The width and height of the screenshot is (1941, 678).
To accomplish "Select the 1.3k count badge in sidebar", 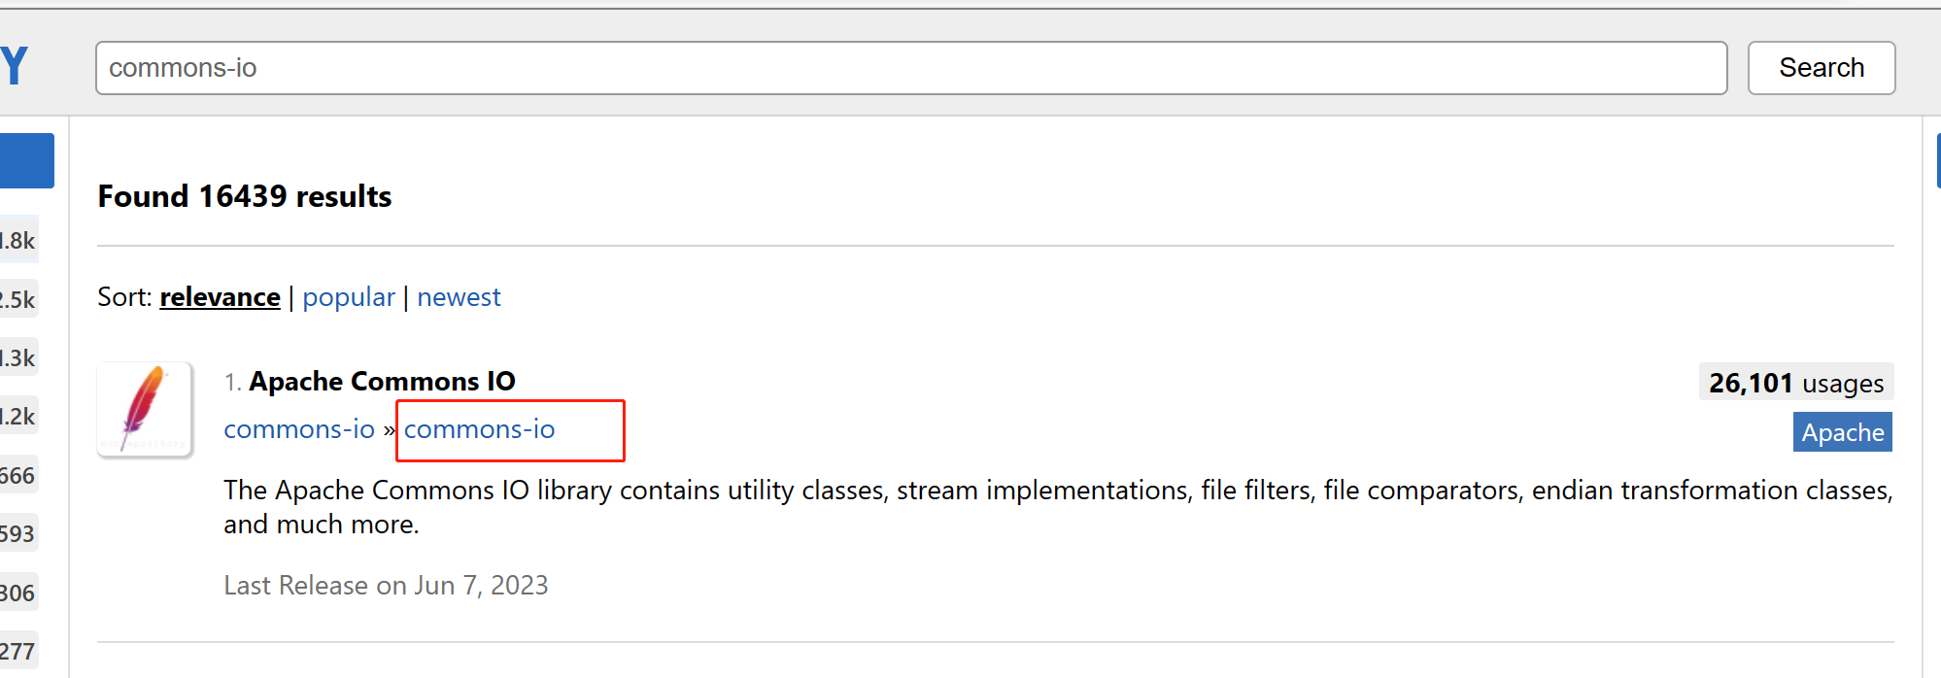I will [x=17, y=358].
